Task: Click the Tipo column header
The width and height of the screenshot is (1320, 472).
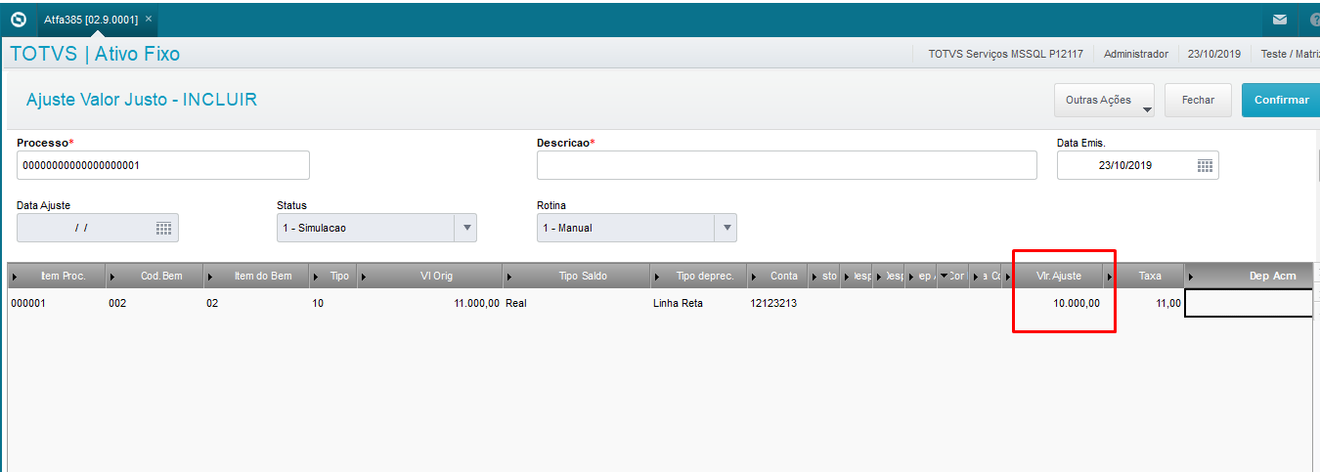Action: point(332,276)
